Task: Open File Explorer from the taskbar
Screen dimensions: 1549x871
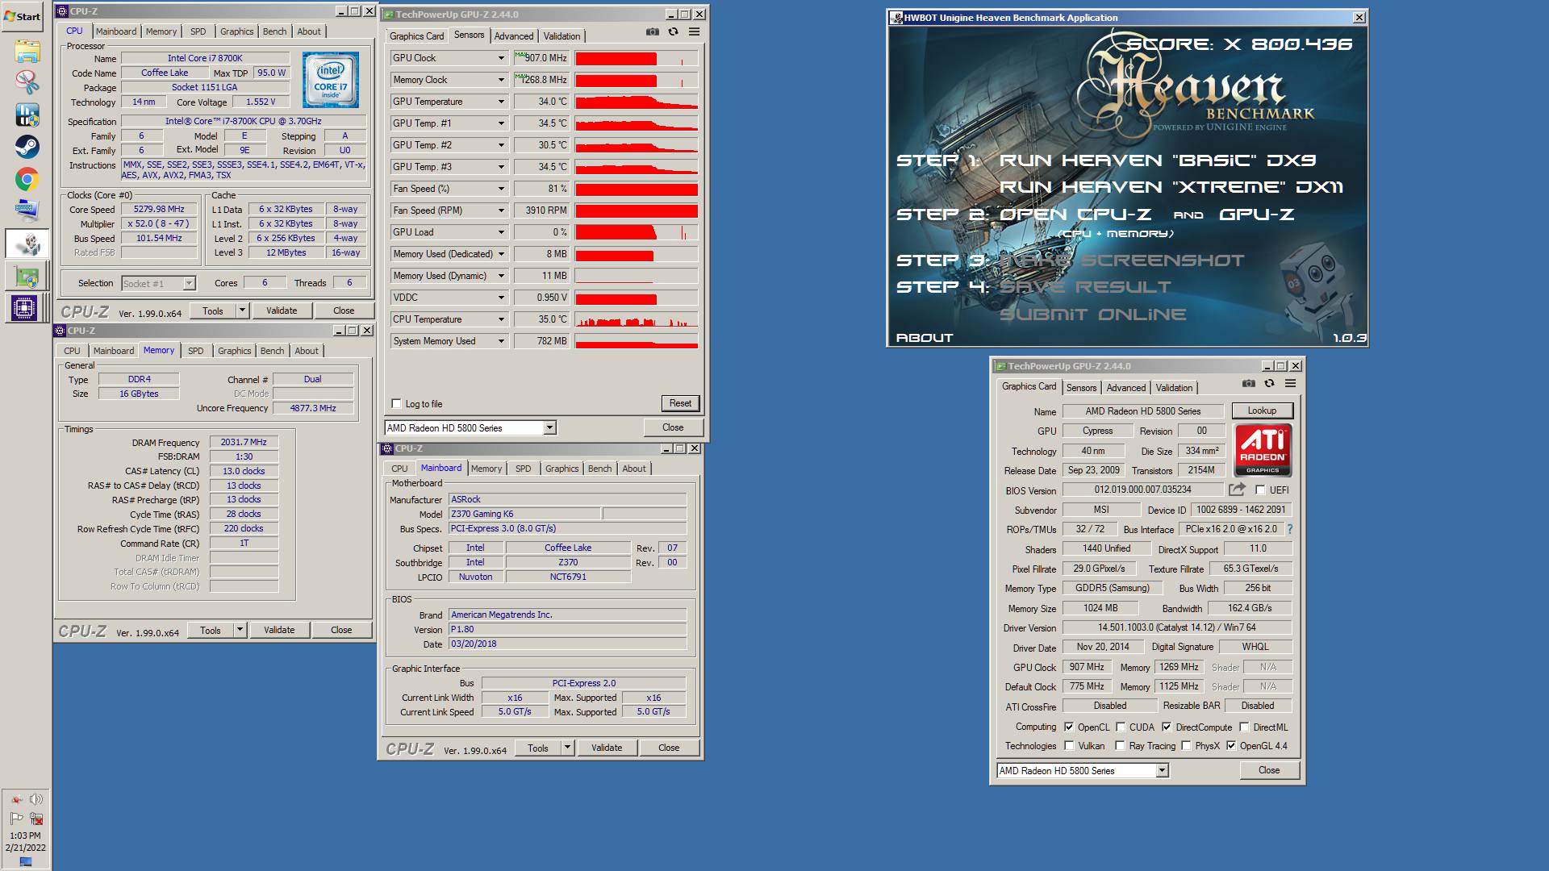Action: (27, 52)
